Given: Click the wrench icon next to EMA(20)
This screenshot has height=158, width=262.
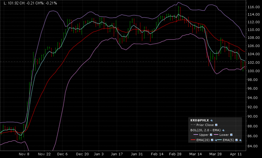Looking at the screenshot, I should [x=216, y=140].
